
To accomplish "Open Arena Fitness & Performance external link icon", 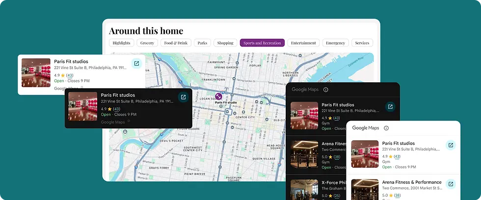I will pyautogui.click(x=451, y=184).
